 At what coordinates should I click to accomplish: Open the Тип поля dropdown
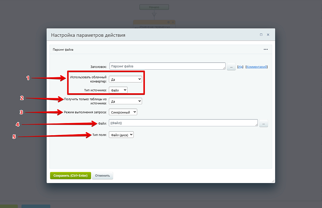(121, 135)
